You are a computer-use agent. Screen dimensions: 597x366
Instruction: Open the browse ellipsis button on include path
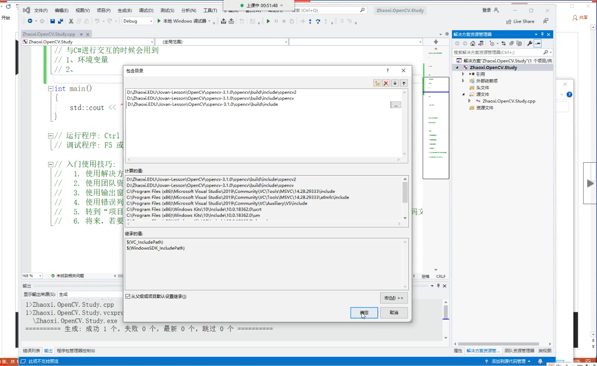click(396, 105)
